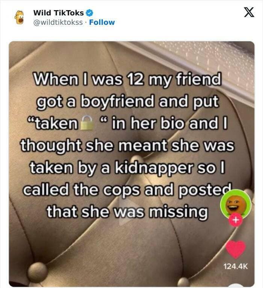
Task: Visit the @wildtiktokss handle
Action: pos(58,23)
